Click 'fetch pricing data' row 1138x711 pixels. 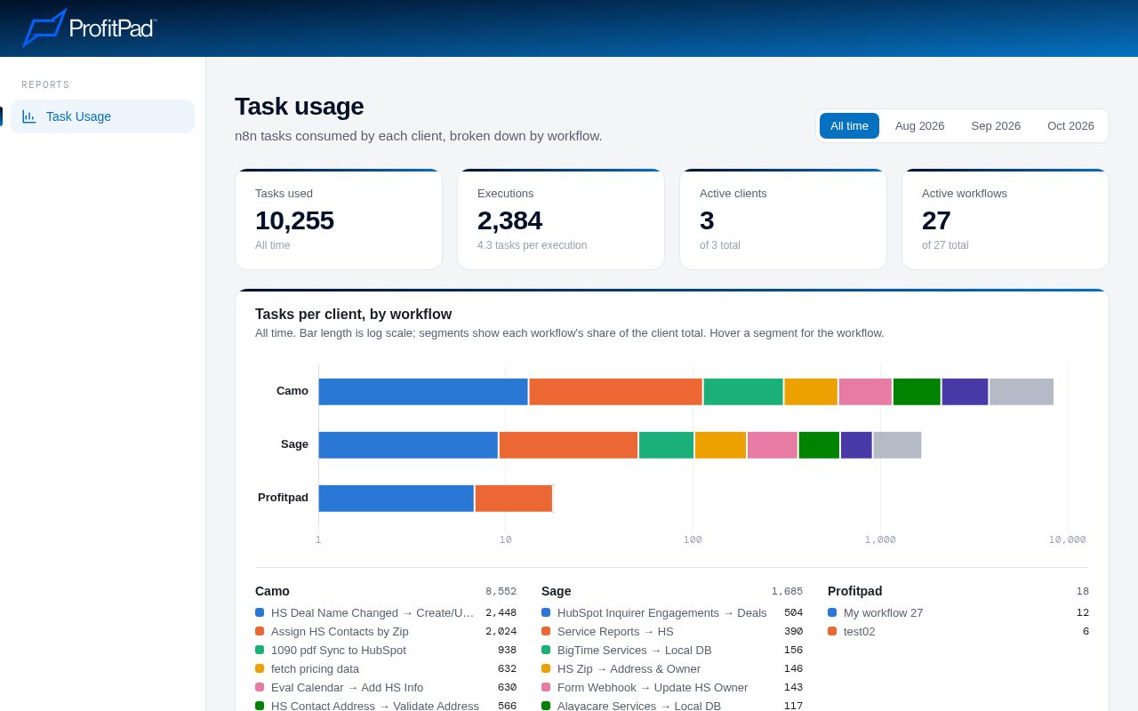click(386, 668)
